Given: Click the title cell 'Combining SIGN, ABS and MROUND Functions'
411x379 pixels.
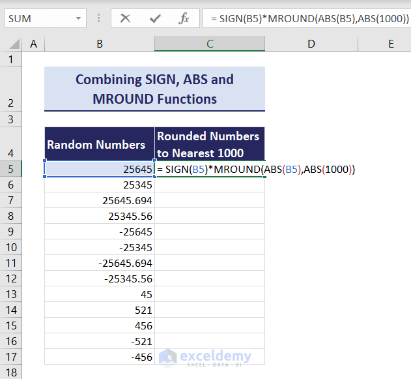Looking at the screenshot, I should (x=154, y=89).
